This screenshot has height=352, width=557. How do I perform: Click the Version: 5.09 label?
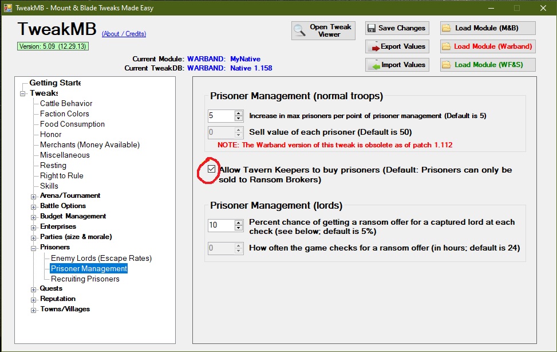click(x=53, y=46)
